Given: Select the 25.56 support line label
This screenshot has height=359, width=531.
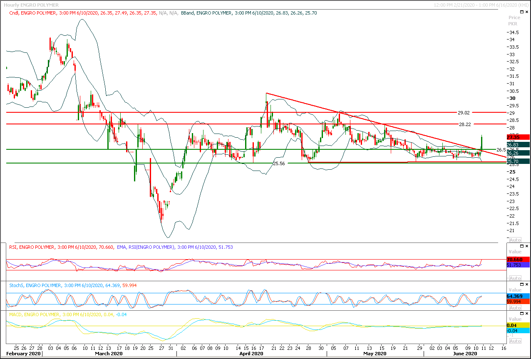Looking at the screenshot, I should click(279, 164).
